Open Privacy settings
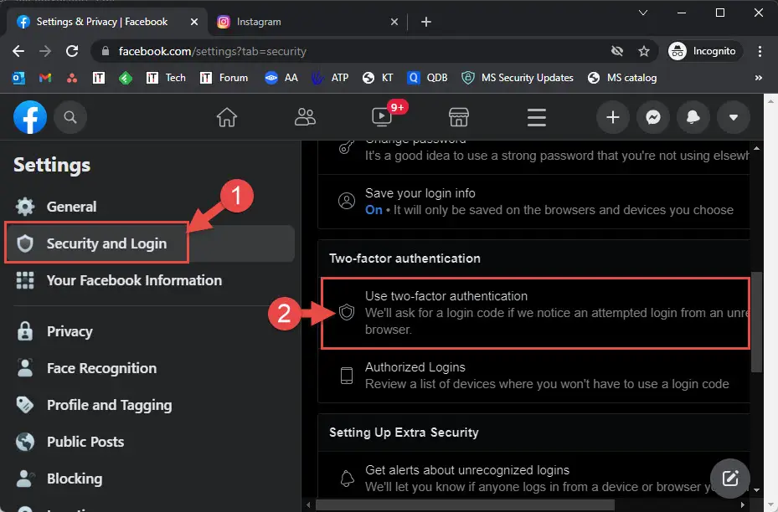Viewport: 778px width, 512px height. [149, 331]
